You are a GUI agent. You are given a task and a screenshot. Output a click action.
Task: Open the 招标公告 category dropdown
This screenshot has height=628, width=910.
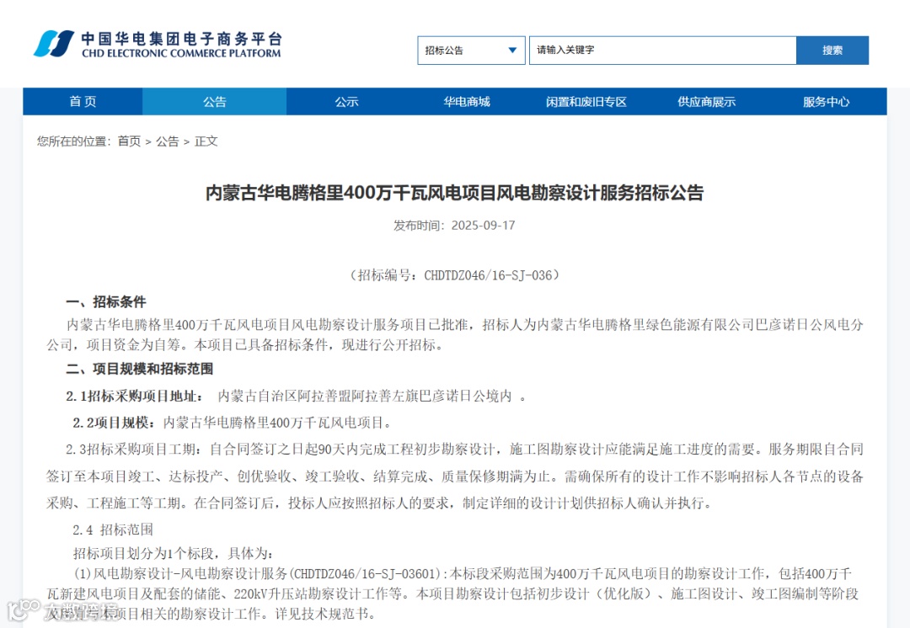tap(471, 51)
